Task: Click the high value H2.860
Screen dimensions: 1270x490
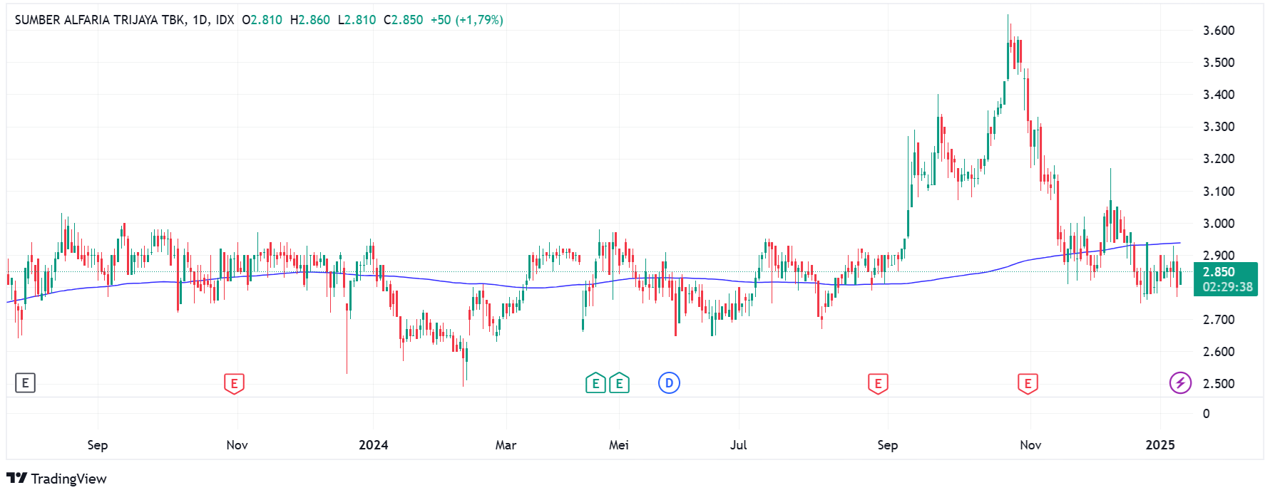Action: click(x=310, y=20)
